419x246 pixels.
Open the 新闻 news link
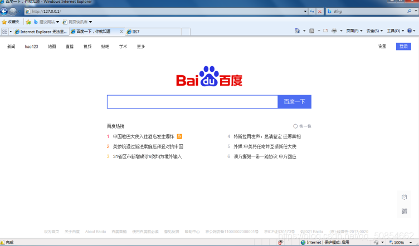point(11,46)
